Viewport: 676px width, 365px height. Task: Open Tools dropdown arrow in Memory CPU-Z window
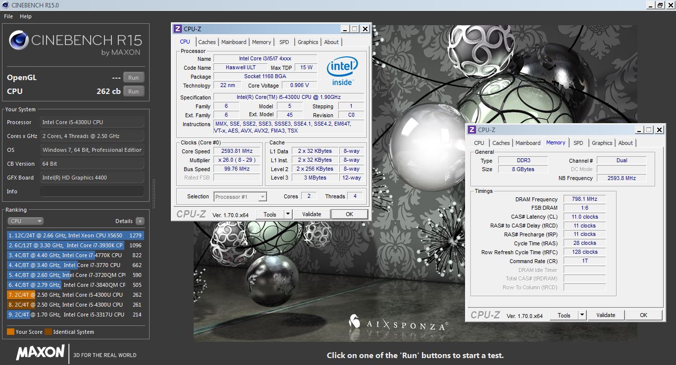click(582, 315)
